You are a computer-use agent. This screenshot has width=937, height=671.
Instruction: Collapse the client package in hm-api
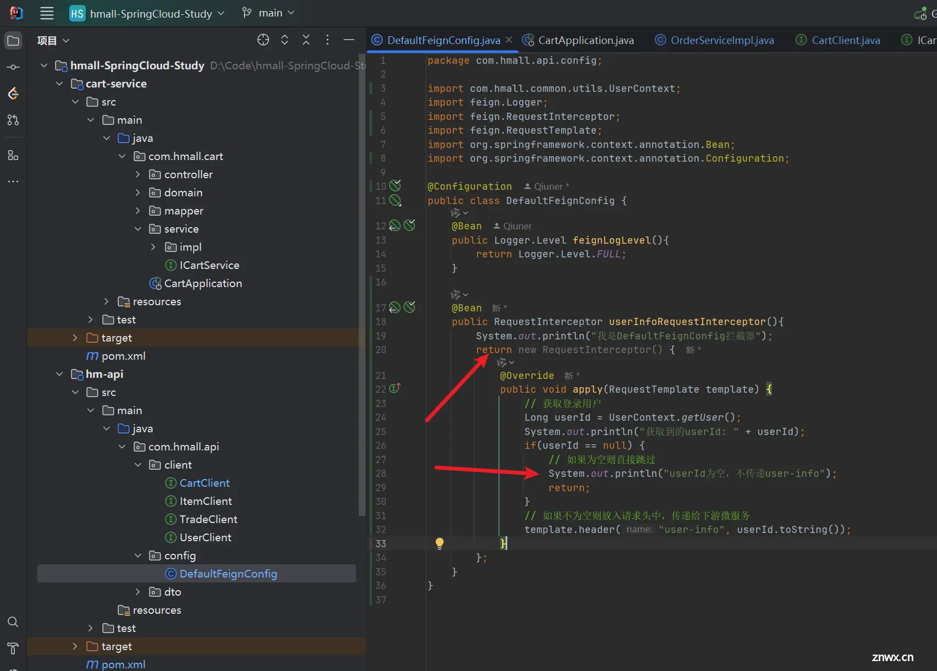[137, 465]
